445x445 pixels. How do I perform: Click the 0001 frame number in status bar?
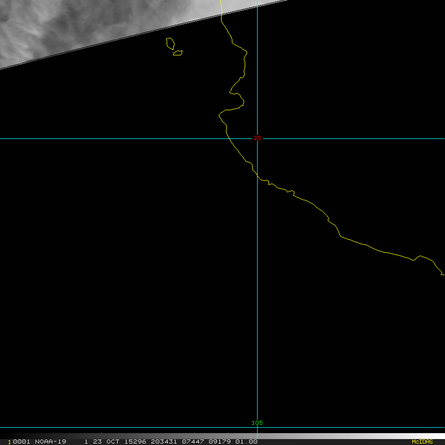point(20,442)
